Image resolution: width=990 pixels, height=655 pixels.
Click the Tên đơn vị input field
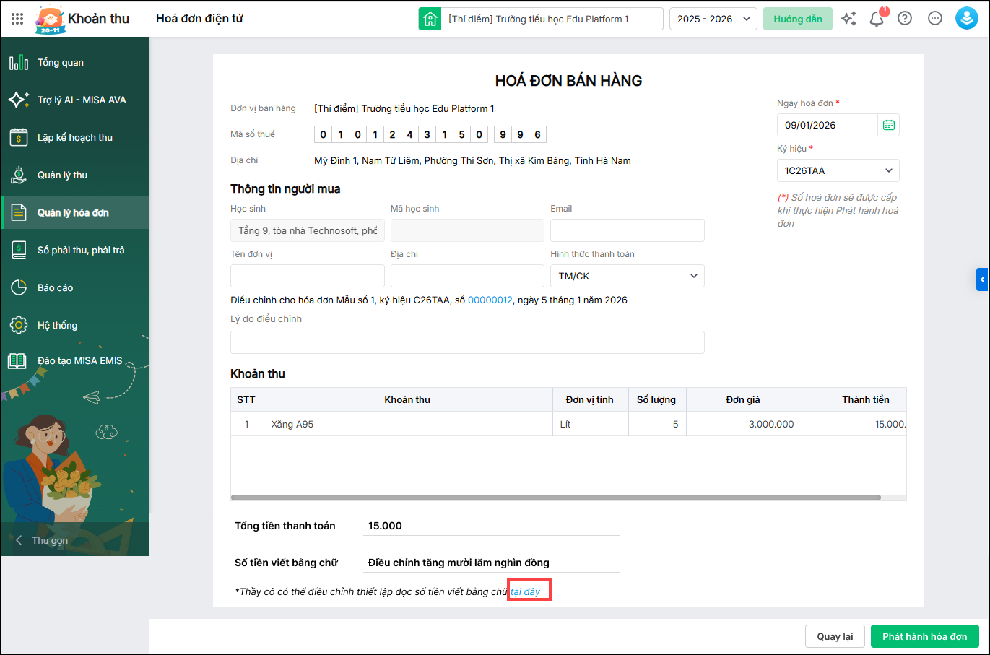[308, 276]
